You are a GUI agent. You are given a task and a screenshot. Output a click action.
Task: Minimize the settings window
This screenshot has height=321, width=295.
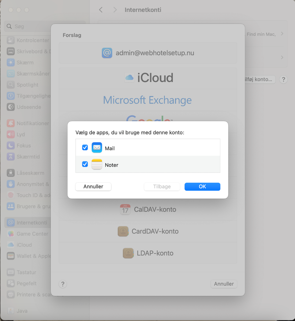(x=19, y=10)
